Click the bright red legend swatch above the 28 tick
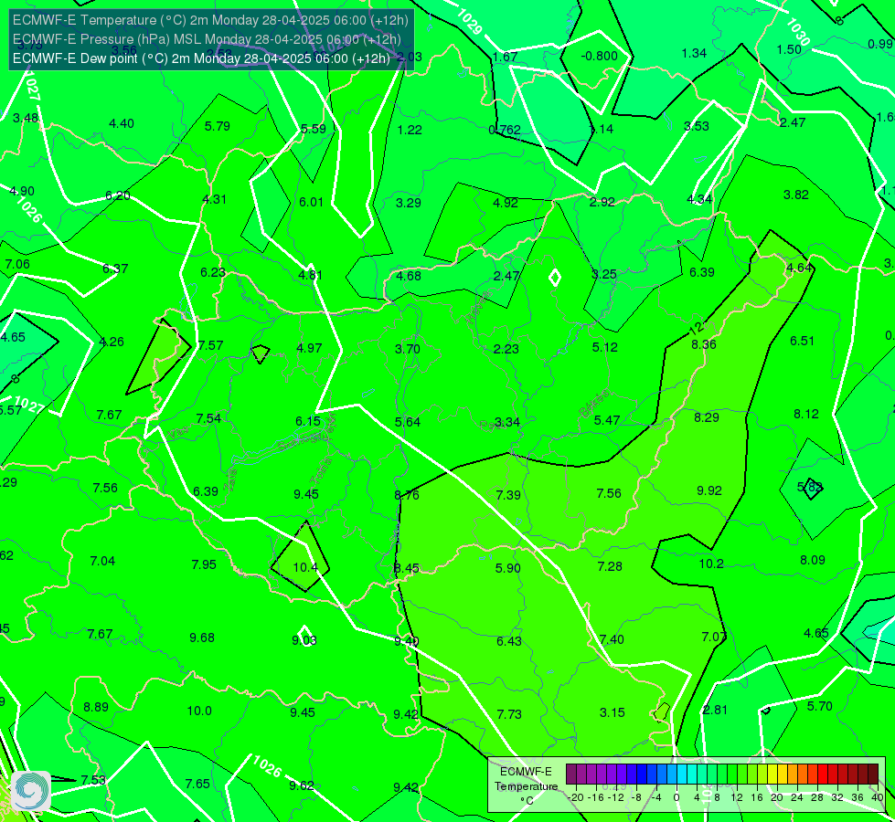895x822 pixels. tap(823, 775)
